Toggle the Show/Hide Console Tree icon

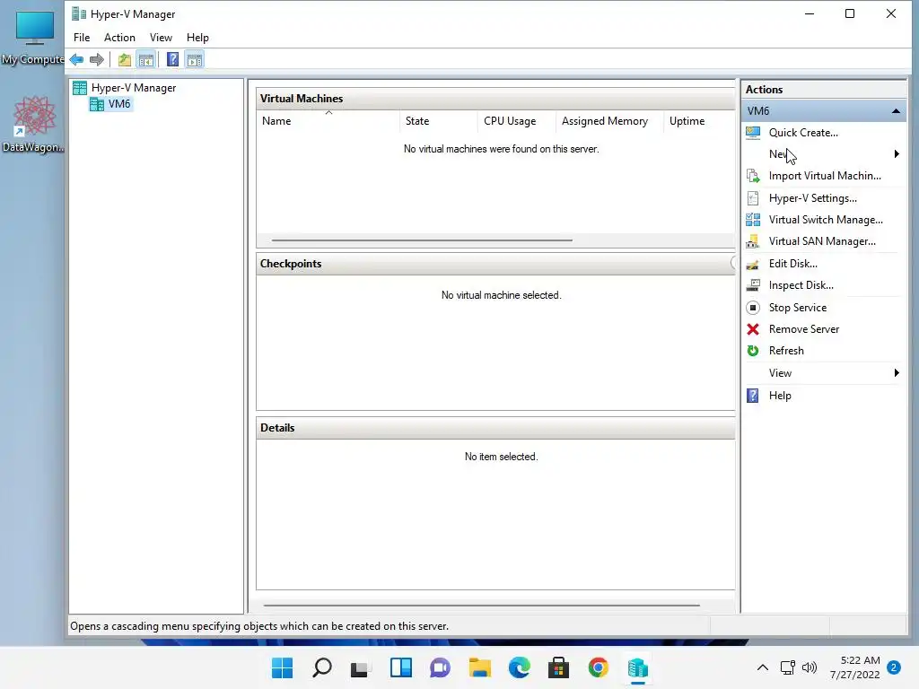click(146, 60)
